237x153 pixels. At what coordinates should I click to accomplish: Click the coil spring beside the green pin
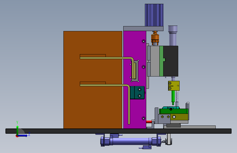coord(177,96)
